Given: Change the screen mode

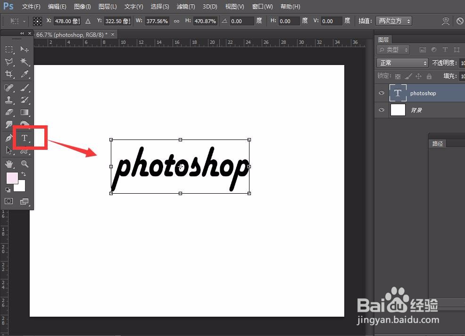Looking at the screenshot, I should tap(25, 202).
